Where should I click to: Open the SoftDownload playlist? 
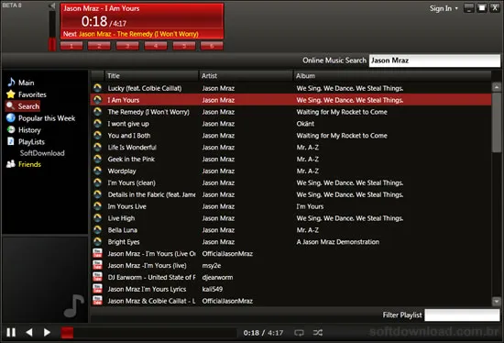(42, 153)
